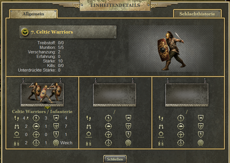Click the binoculars spotting icon in Celtic Warriors stats
This screenshot has height=163, width=230.
tap(16, 126)
